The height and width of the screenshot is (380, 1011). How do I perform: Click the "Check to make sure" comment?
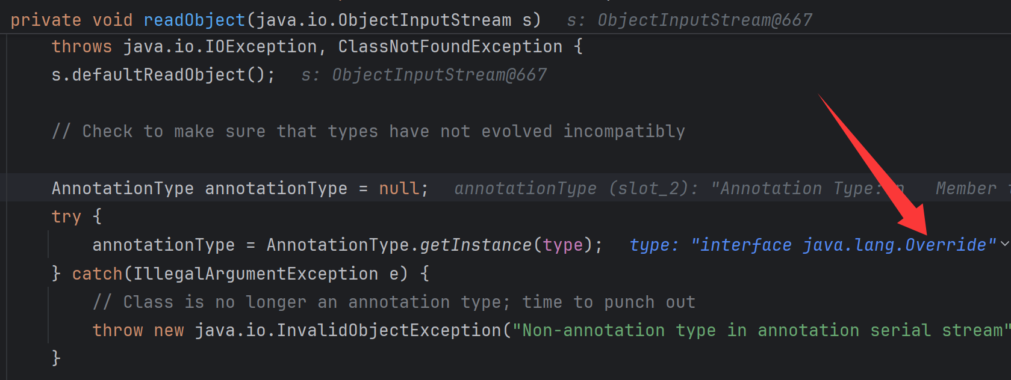point(369,132)
